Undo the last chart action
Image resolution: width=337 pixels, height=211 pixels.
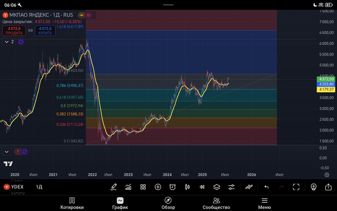pos(267,187)
